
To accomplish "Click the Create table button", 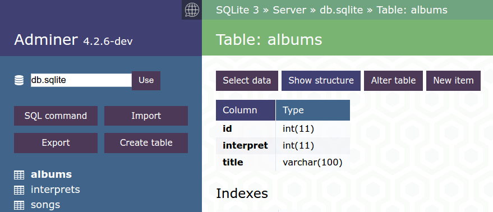I will (x=146, y=143).
